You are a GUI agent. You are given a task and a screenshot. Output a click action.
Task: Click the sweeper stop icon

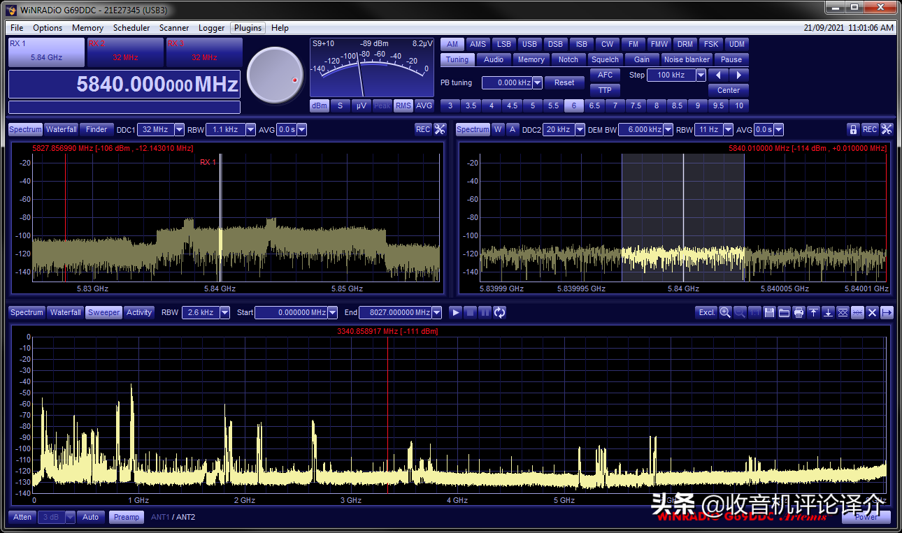[471, 312]
